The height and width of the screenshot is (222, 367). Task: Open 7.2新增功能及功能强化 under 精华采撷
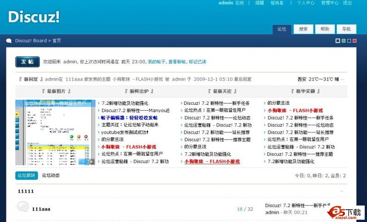(x=291, y=161)
